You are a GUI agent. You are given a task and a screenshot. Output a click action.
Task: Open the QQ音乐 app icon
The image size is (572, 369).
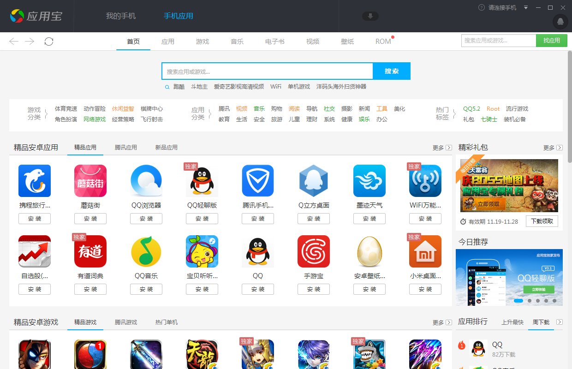click(146, 251)
